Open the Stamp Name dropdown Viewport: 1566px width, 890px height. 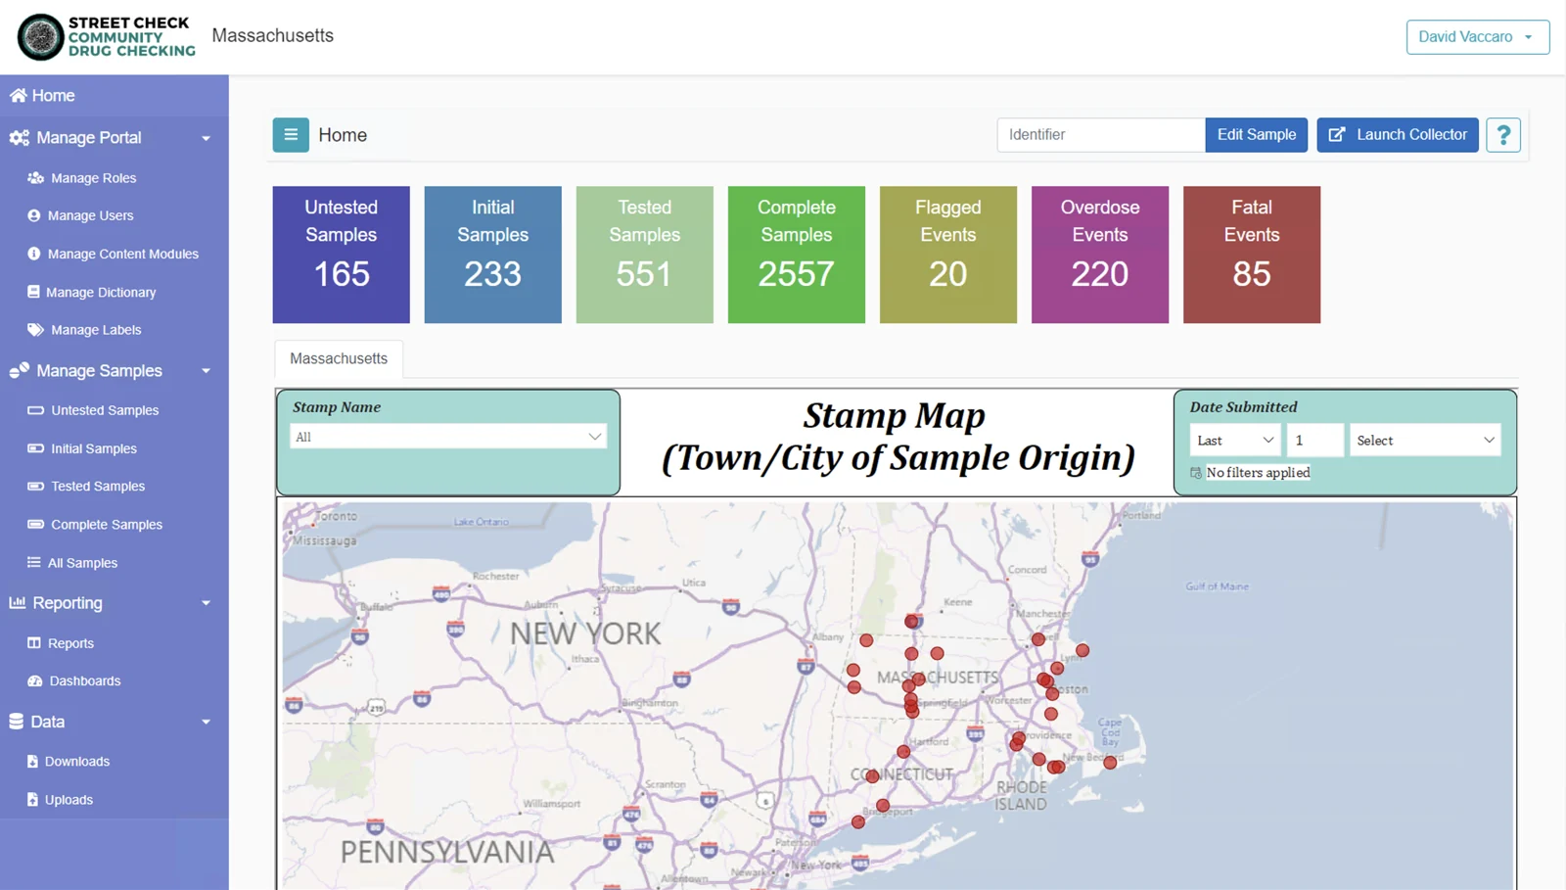(x=448, y=437)
